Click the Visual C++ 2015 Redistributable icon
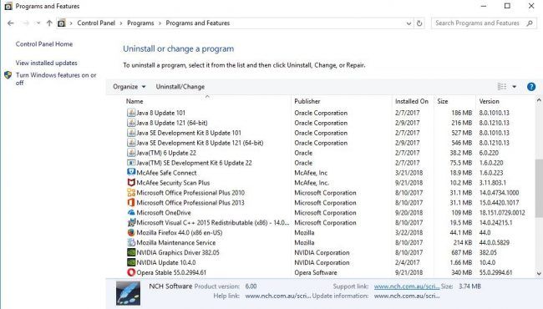Screen dimensions: 543x309 tap(131, 222)
